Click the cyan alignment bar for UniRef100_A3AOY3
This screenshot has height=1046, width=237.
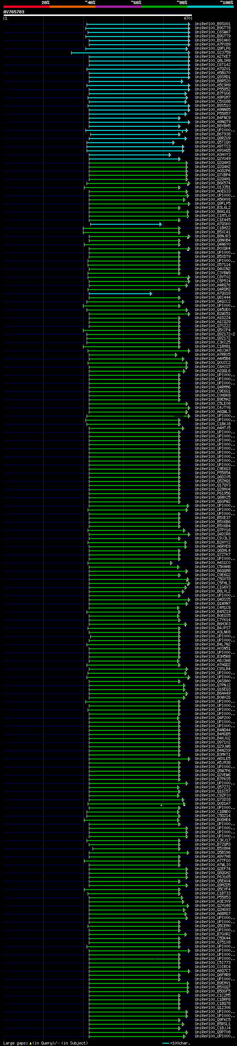click(130, 155)
